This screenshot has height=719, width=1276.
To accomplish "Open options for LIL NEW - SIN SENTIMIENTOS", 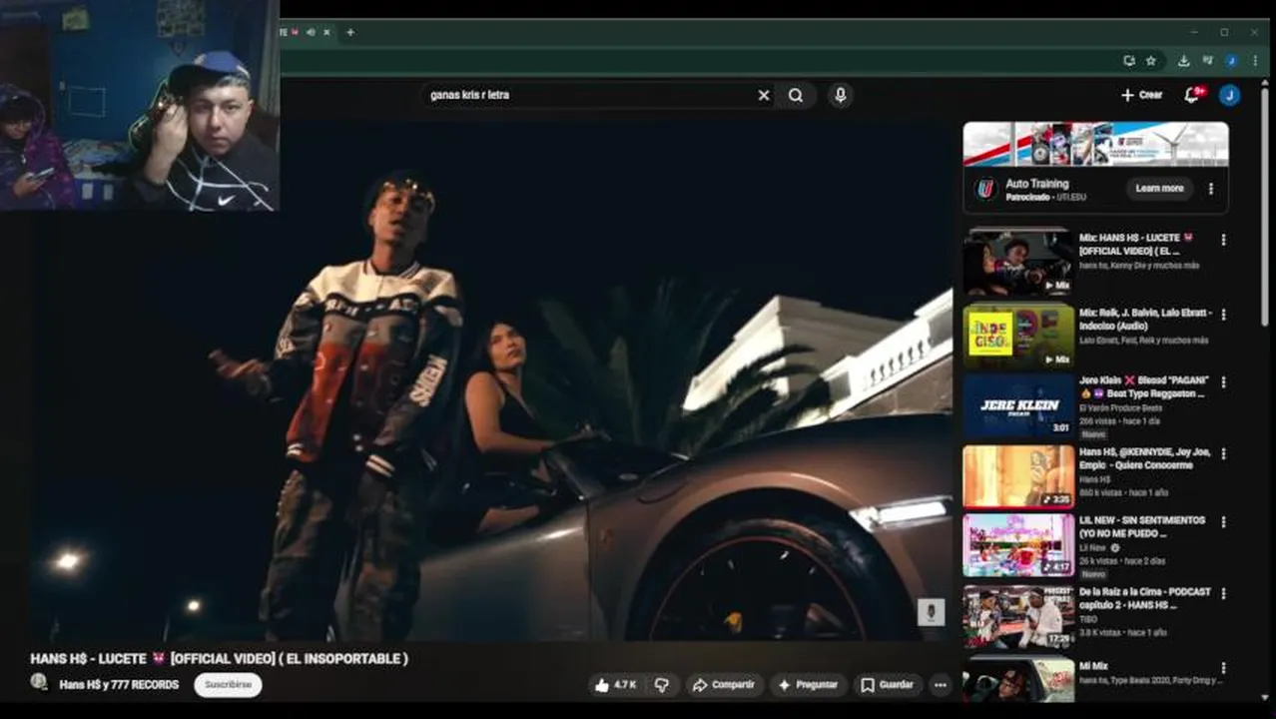I will click(x=1223, y=521).
